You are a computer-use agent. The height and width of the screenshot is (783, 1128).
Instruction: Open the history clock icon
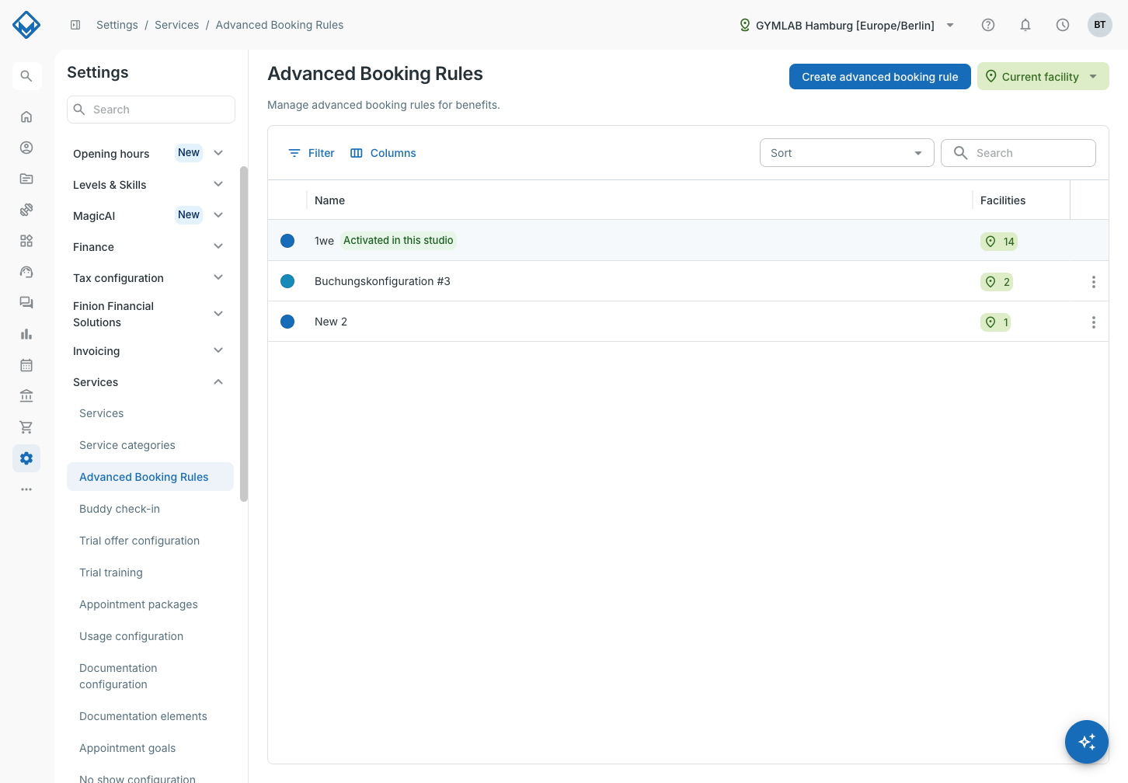(x=1063, y=25)
